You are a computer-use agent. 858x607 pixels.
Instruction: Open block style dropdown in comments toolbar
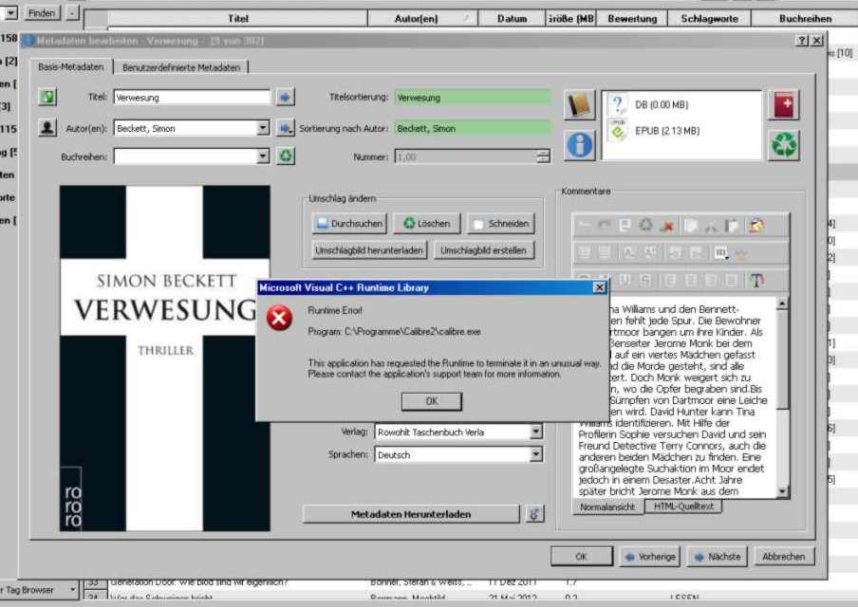(721, 252)
